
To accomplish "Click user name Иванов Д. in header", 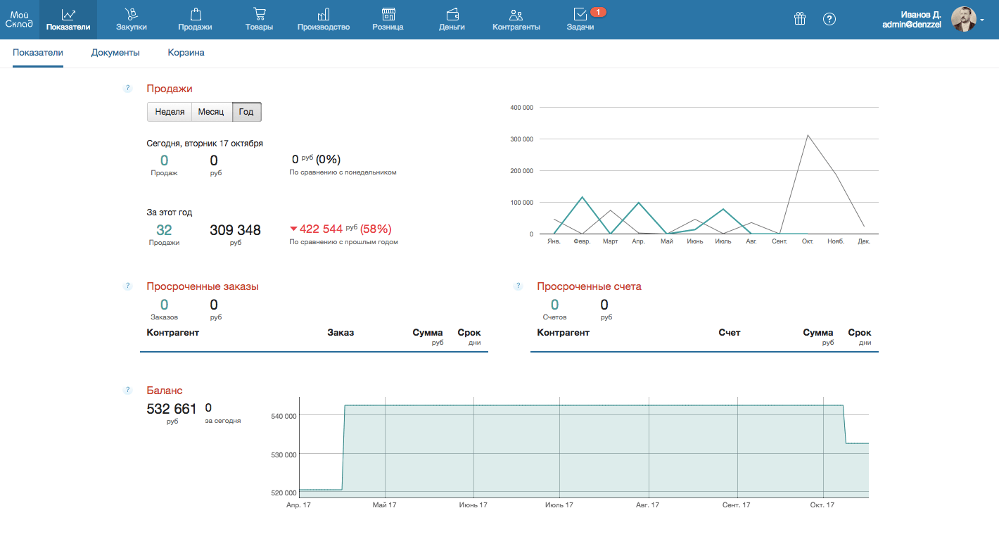I will tap(921, 14).
